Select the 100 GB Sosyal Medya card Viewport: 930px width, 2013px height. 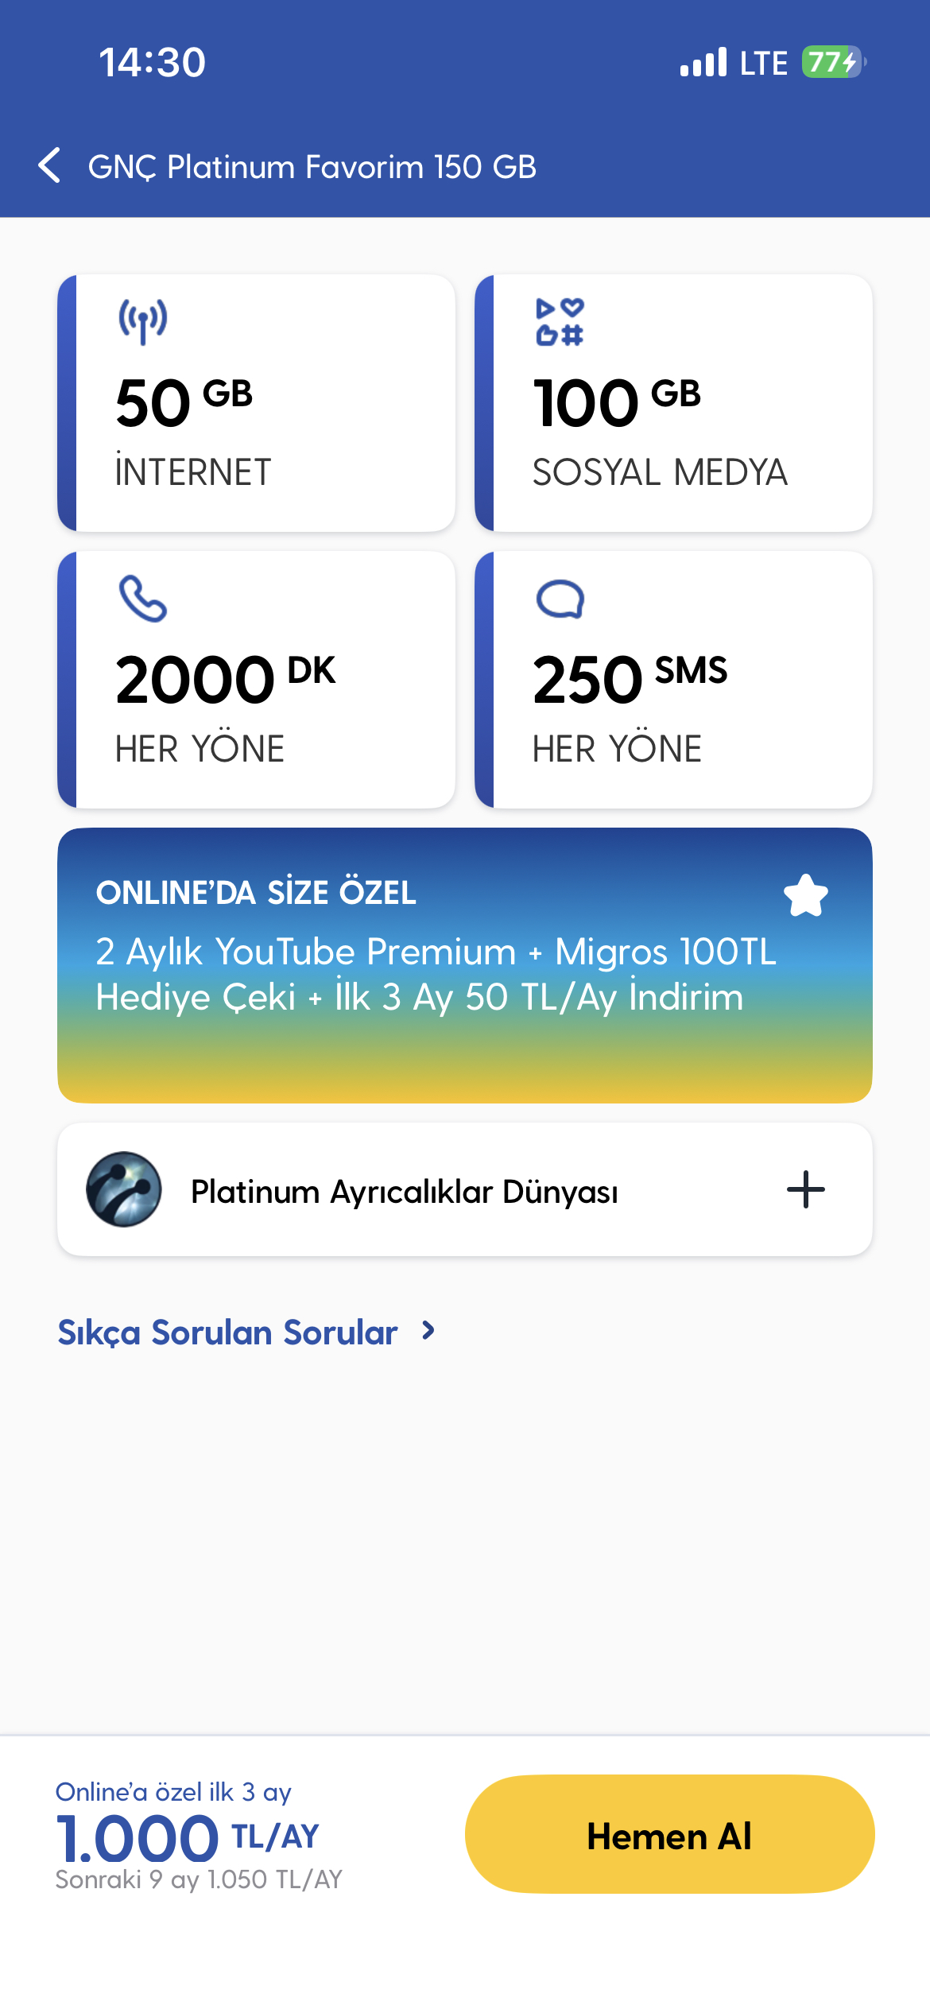point(673,402)
